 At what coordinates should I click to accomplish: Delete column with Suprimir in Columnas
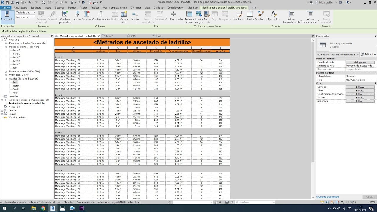click(87, 16)
